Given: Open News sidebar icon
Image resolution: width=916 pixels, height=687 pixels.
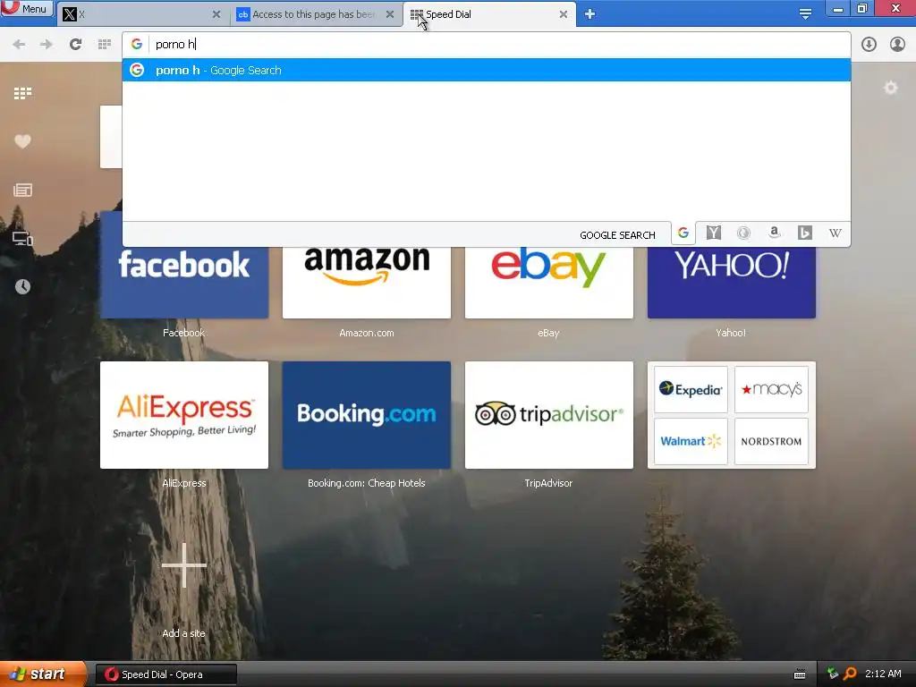Looking at the screenshot, I should pyautogui.click(x=22, y=190).
